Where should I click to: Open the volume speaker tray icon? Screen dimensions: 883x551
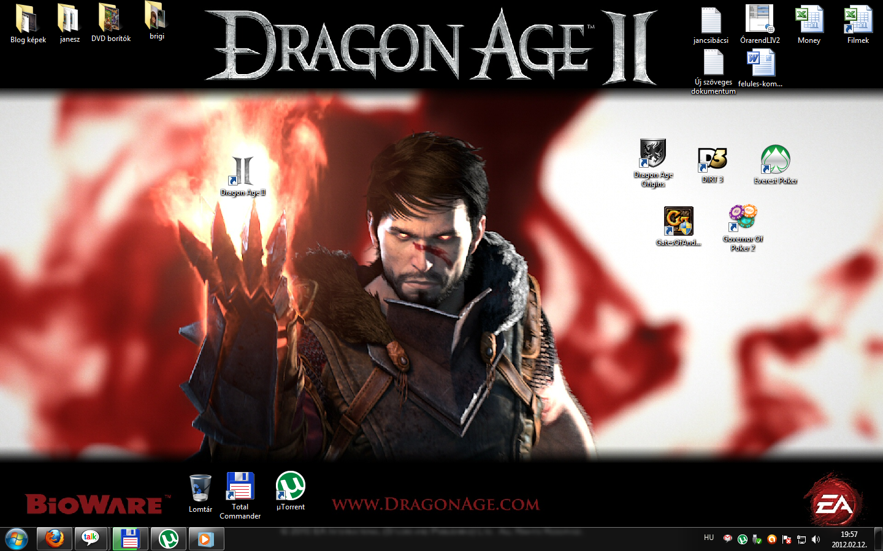coord(816,539)
